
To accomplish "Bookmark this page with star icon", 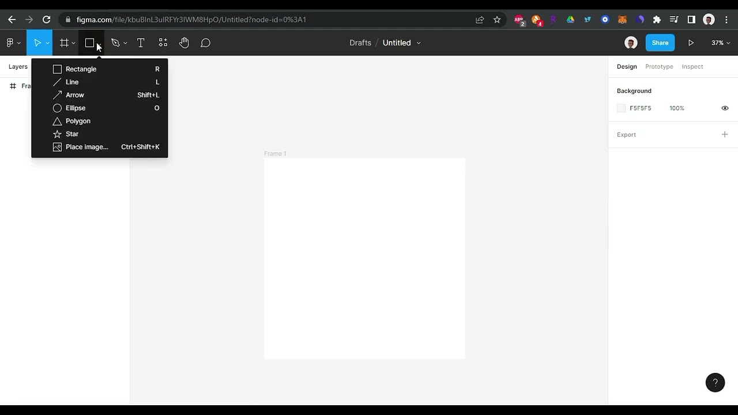I will click(x=497, y=20).
